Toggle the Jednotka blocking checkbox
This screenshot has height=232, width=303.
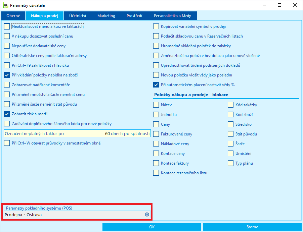point(156,115)
